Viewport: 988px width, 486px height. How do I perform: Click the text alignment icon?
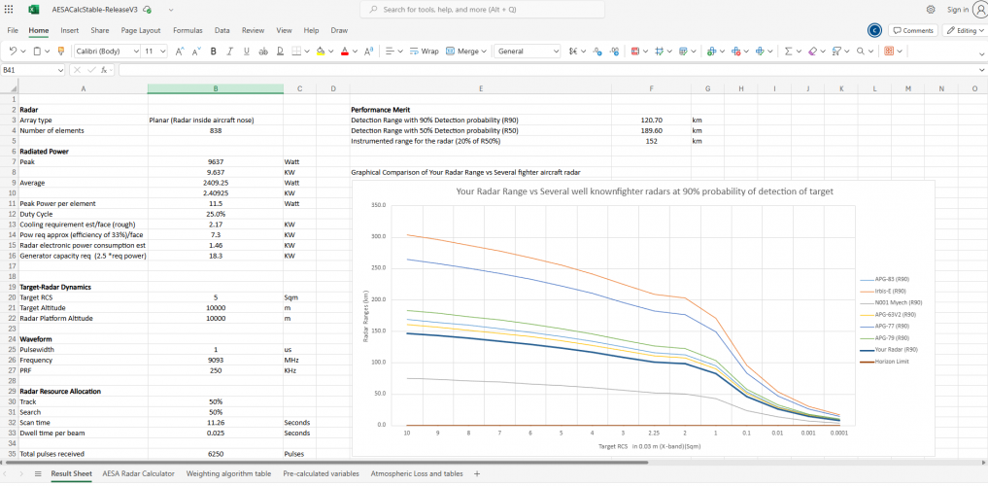click(x=390, y=52)
